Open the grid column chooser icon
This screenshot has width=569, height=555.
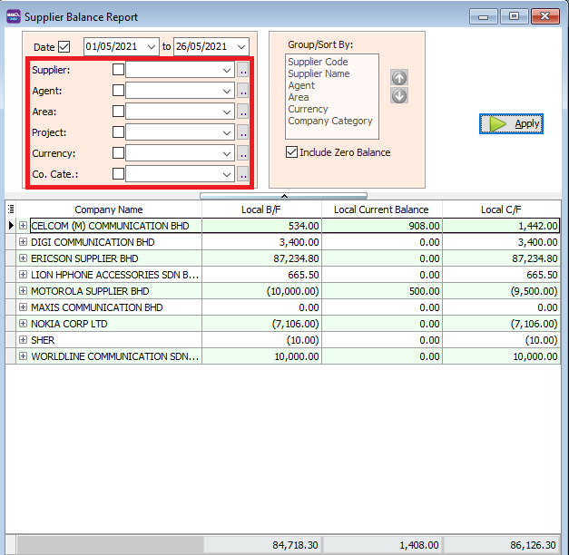click(11, 209)
